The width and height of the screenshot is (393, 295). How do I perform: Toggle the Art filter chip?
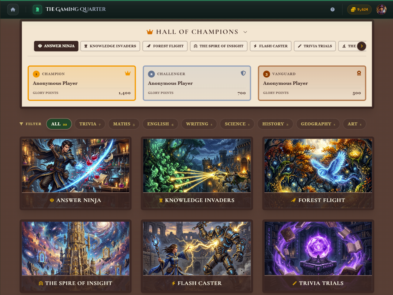pyautogui.click(x=355, y=124)
